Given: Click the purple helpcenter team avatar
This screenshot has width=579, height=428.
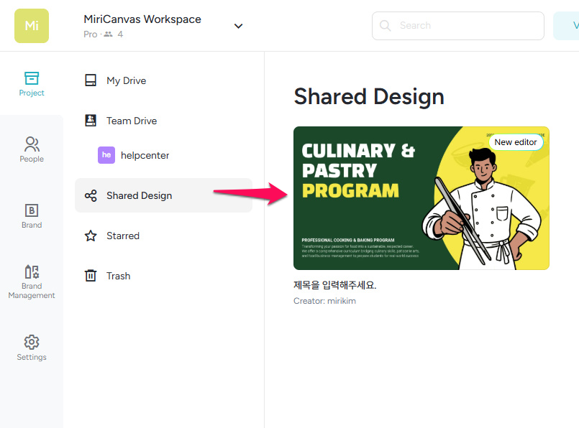Looking at the screenshot, I should (x=106, y=155).
